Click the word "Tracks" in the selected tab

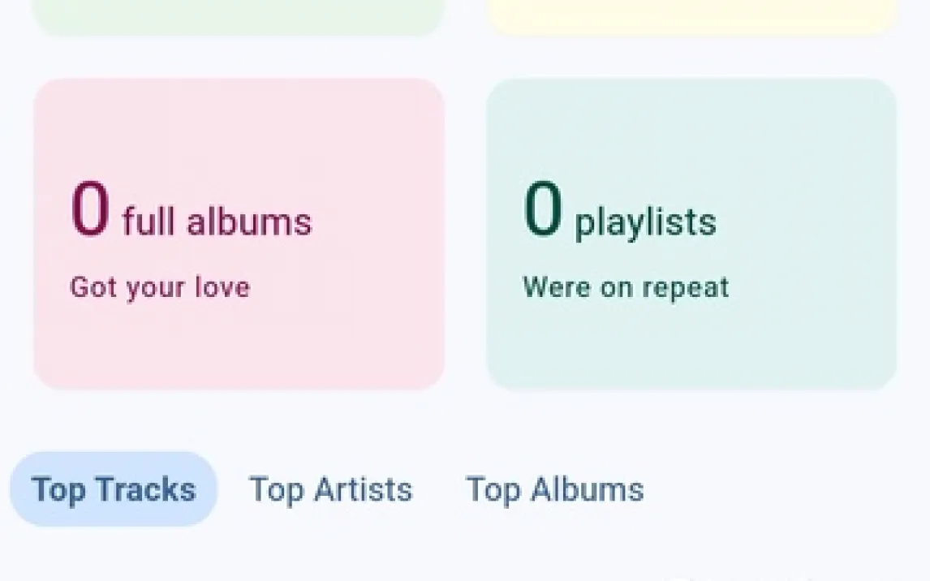(145, 489)
